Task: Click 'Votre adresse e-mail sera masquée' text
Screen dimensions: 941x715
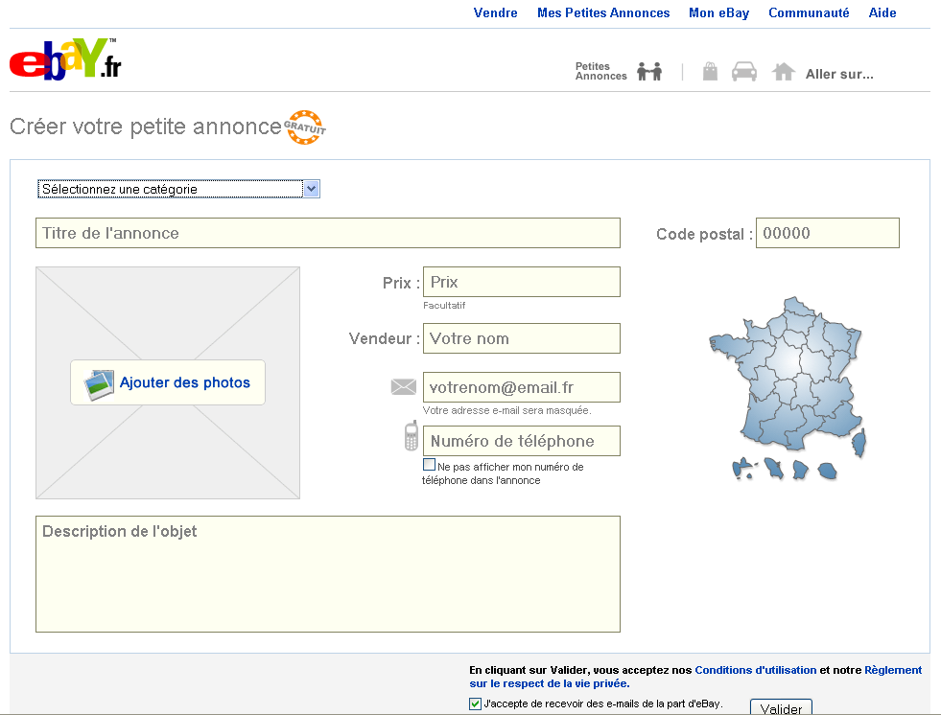Action: click(x=507, y=410)
